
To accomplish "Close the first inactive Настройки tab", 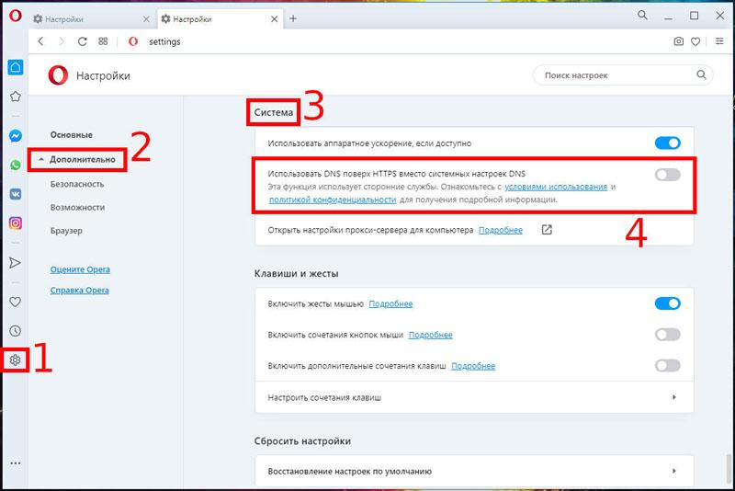I will pos(146,19).
